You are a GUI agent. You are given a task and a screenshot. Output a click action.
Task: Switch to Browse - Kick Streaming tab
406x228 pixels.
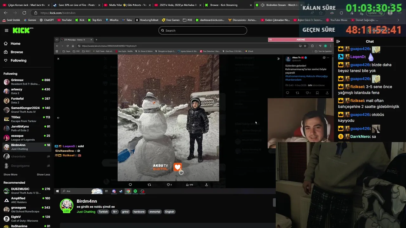(x=226, y=5)
